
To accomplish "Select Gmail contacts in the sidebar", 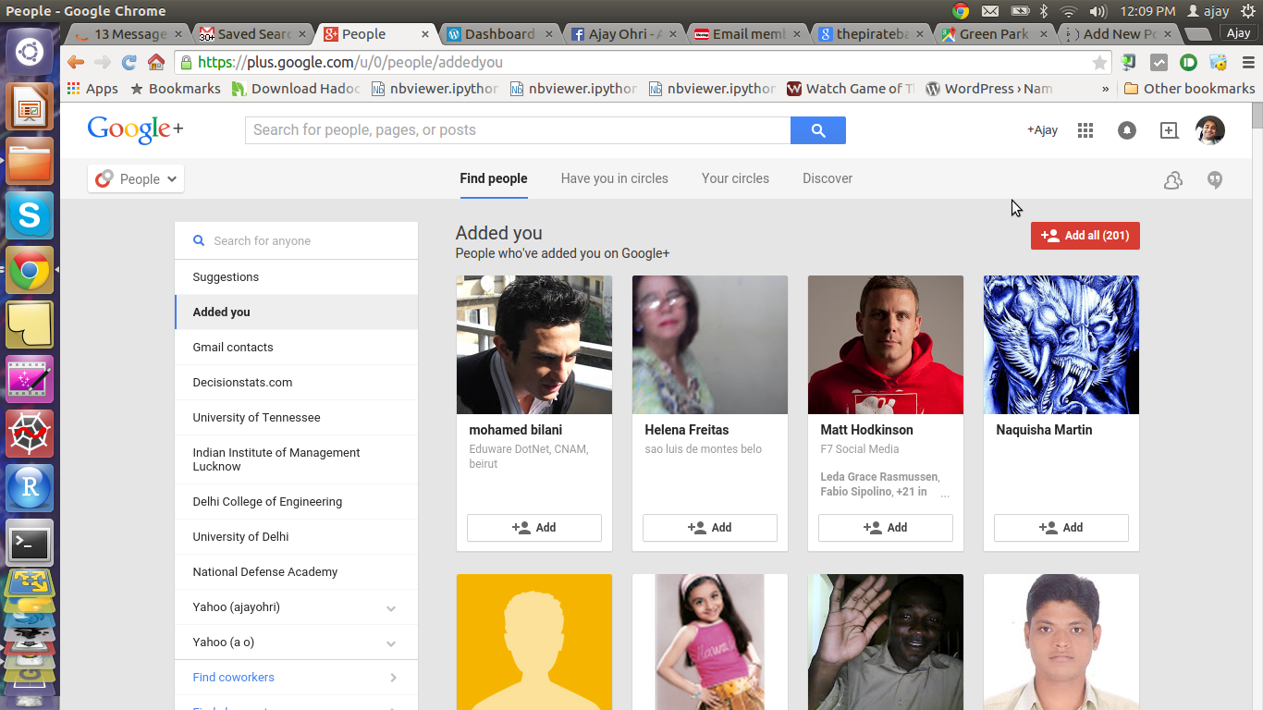I will pos(233,348).
